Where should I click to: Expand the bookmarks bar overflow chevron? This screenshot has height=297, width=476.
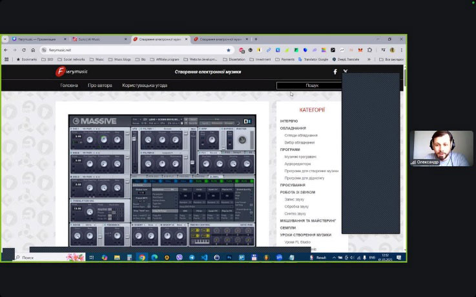click(369, 59)
